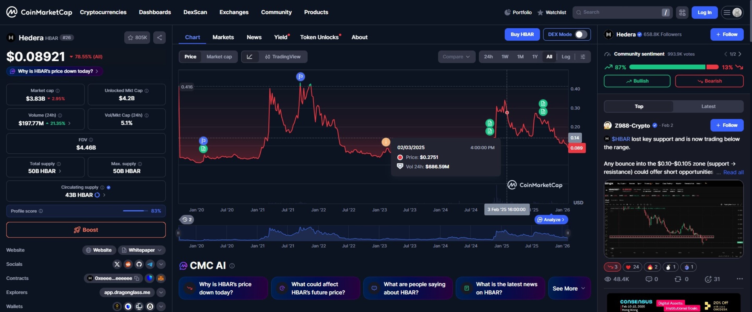The image size is (752, 312).
Task: Click the Buy HBAR button
Action: (x=523, y=34)
